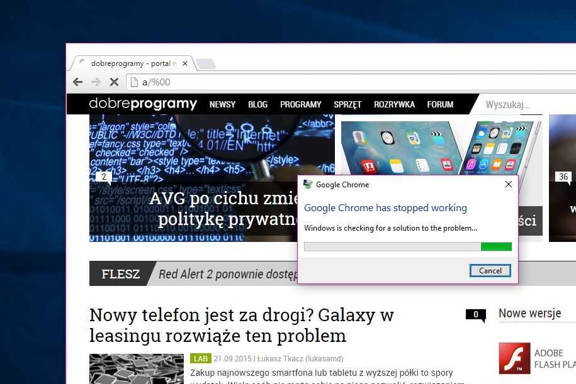The width and height of the screenshot is (576, 384).
Task: Click the page icon in address bar
Action: click(x=135, y=82)
